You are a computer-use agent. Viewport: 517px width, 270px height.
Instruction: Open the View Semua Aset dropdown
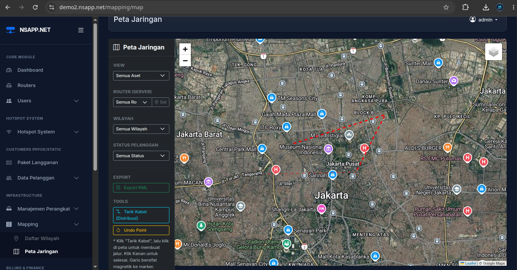coord(141,76)
